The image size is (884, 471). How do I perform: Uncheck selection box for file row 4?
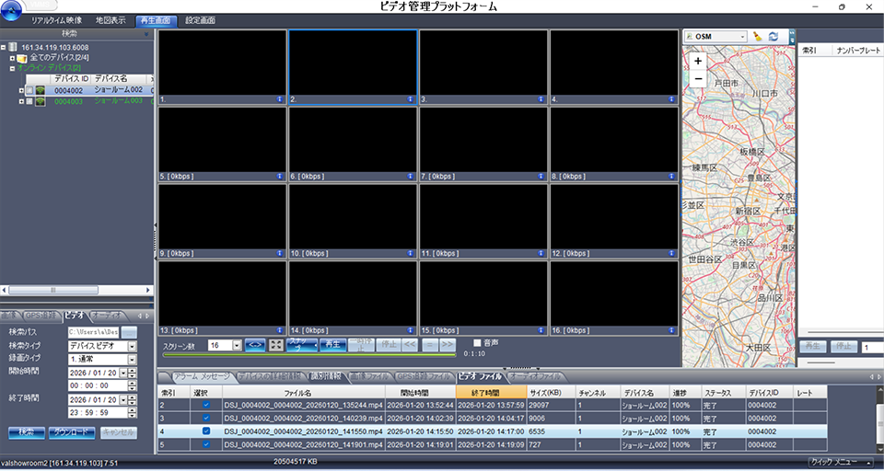click(x=205, y=431)
